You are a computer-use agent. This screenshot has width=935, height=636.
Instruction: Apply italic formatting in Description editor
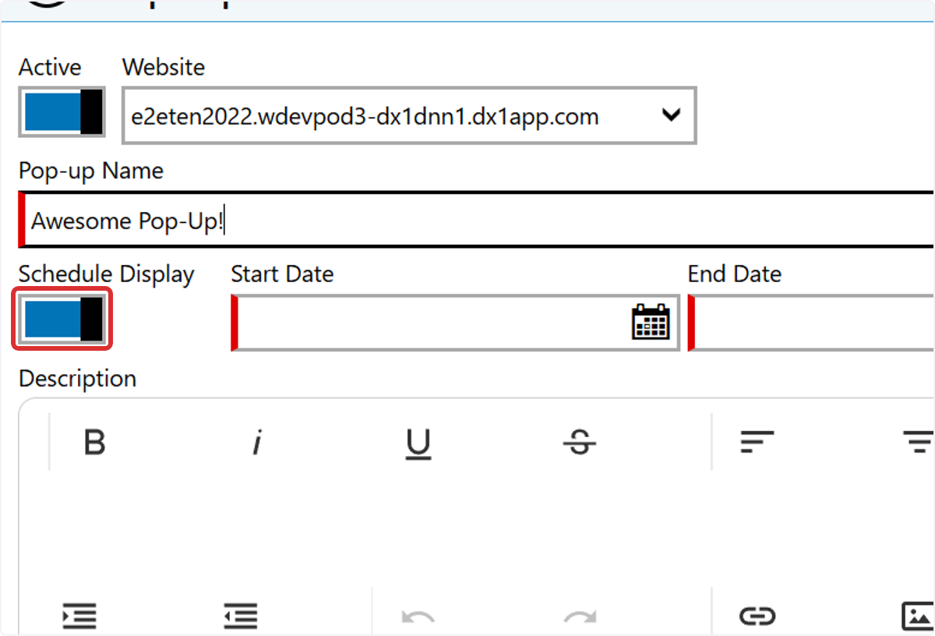coord(256,443)
